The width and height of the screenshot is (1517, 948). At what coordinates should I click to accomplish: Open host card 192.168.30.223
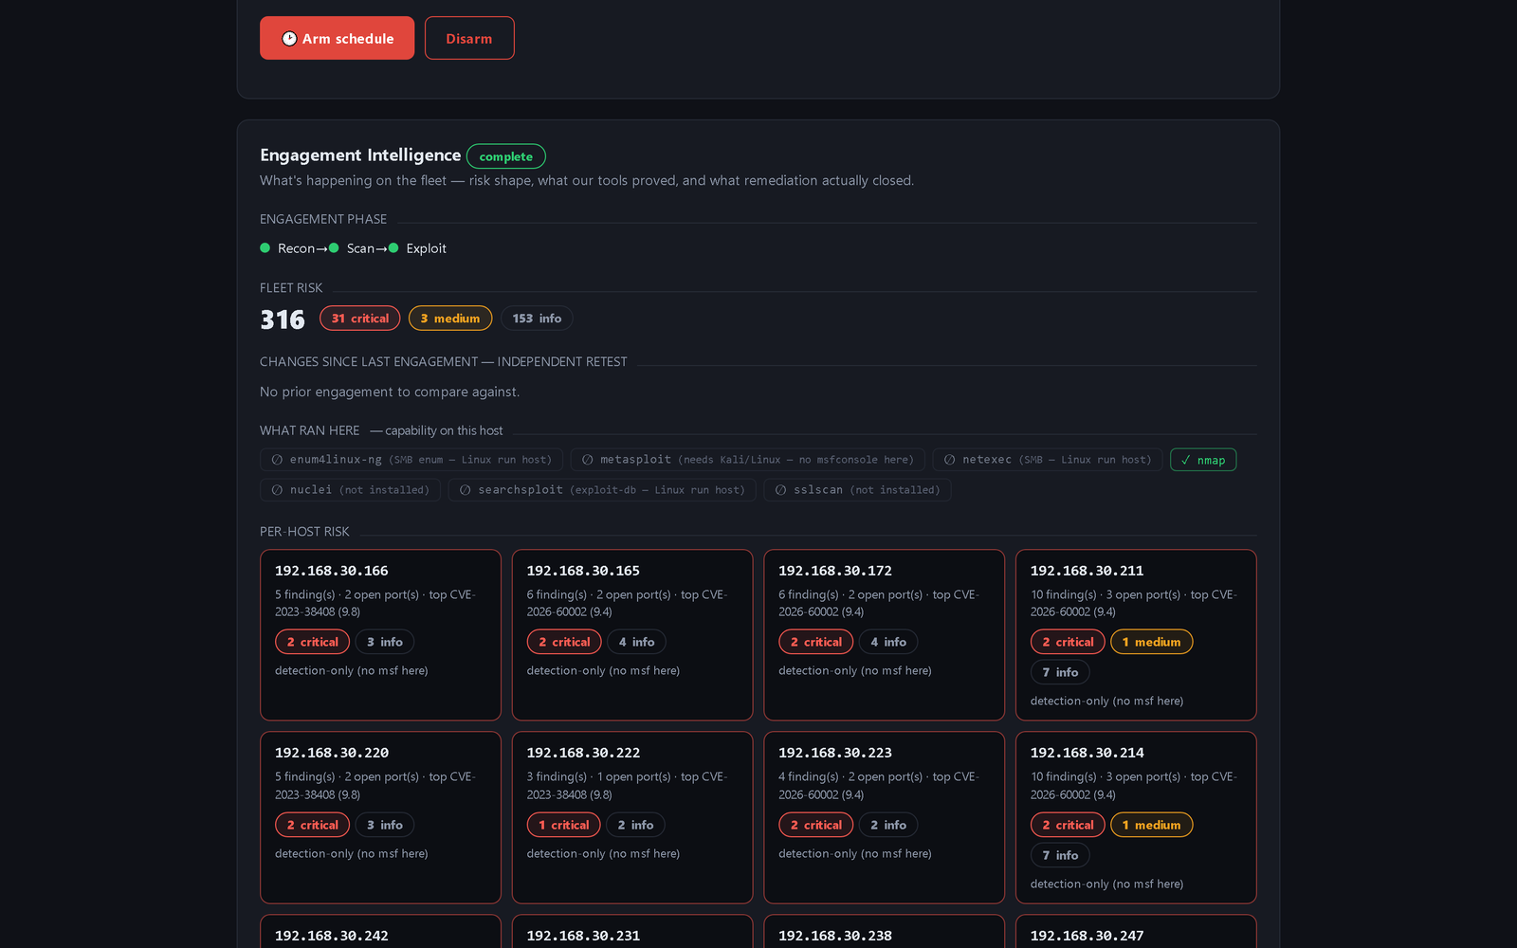pos(884,817)
